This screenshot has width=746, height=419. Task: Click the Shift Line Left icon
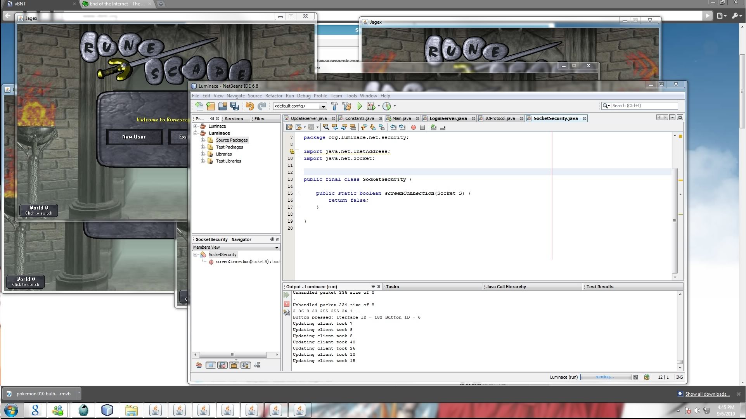[393, 127]
